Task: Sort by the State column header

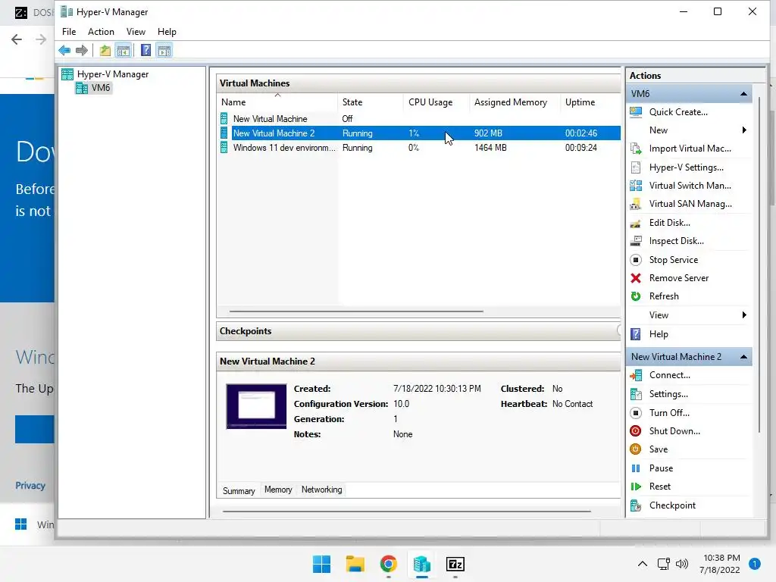Action: (x=370, y=102)
